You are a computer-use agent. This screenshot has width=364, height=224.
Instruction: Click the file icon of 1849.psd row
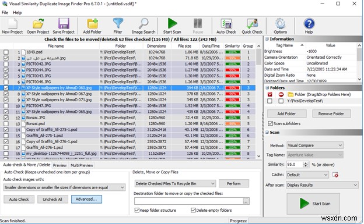click(x=23, y=52)
